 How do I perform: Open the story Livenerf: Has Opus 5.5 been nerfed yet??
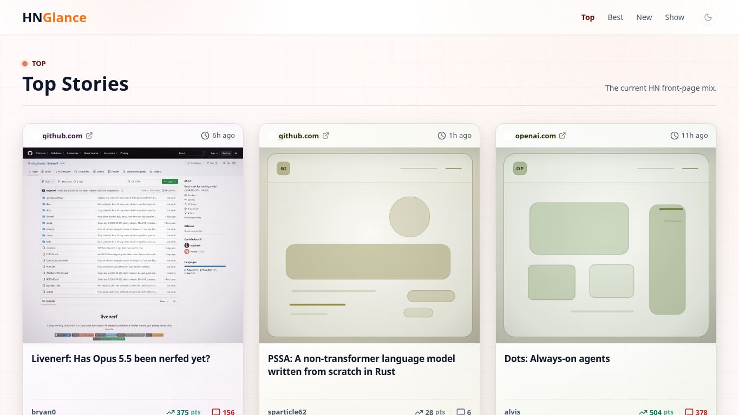tap(121, 359)
